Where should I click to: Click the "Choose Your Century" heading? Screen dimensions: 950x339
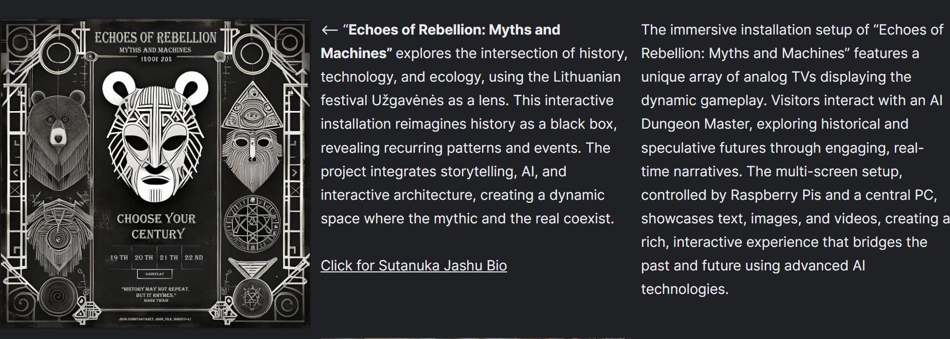(x=156, y=226)
